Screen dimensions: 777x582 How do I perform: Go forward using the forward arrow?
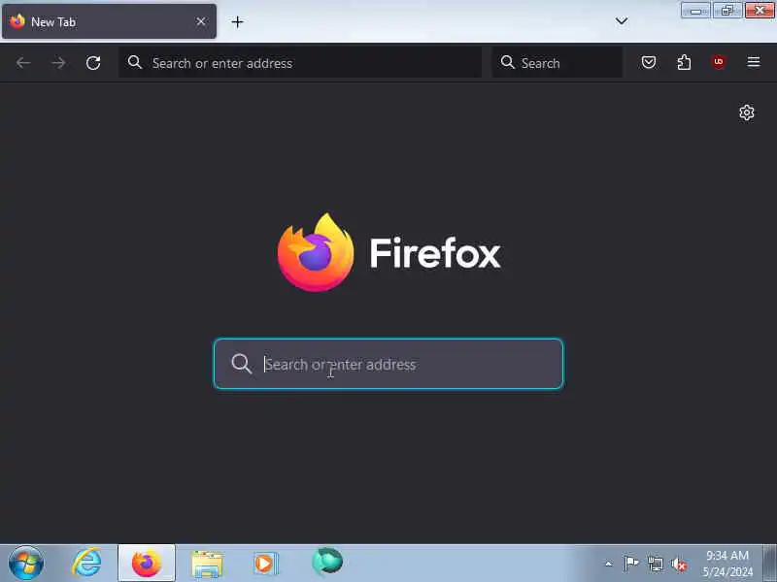click(x=58, y=63)
